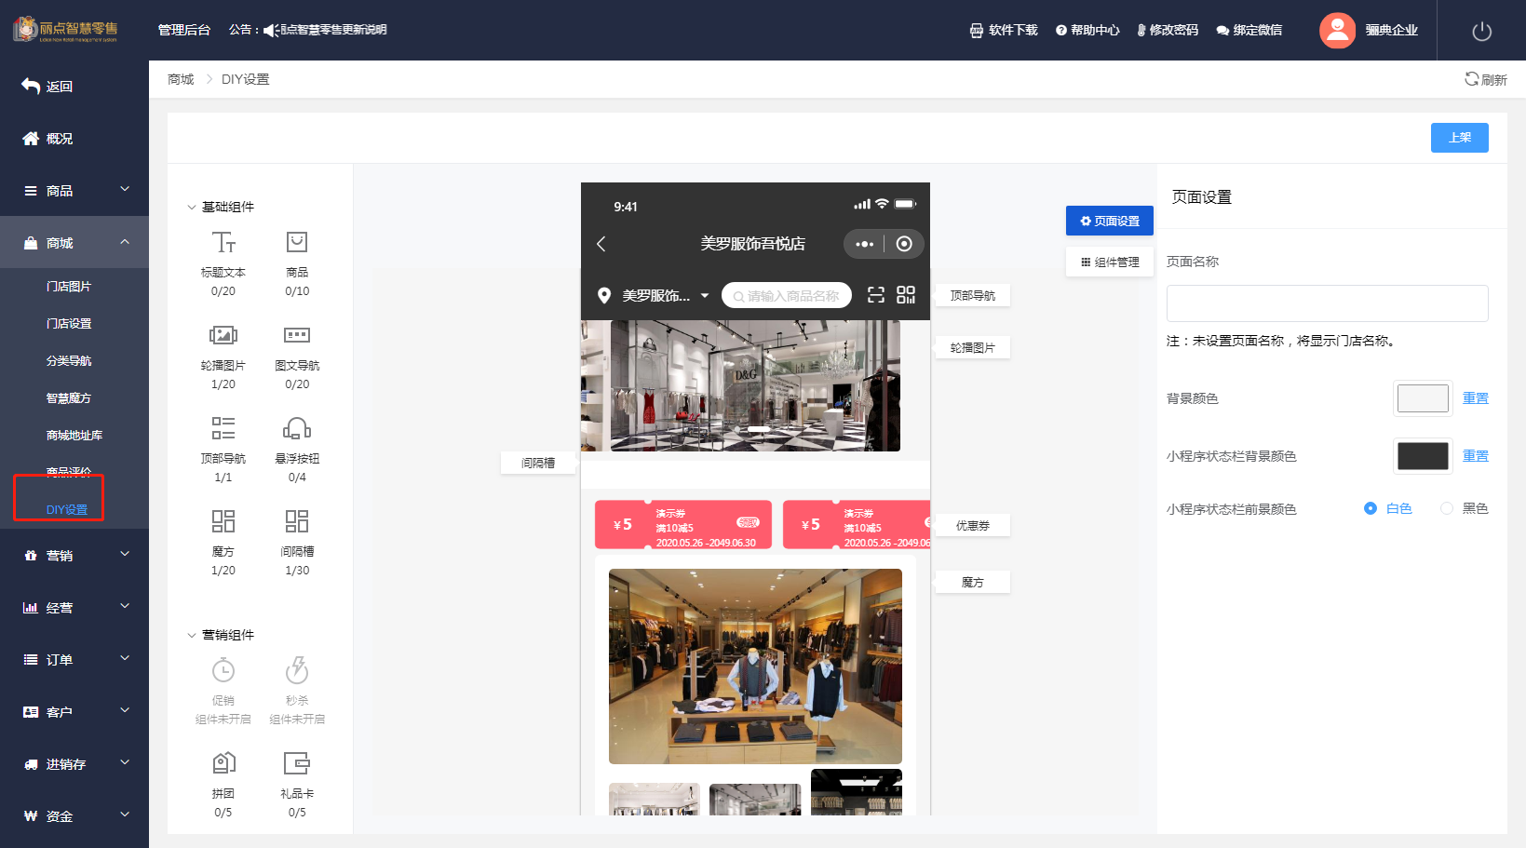Viewport: 1526px width, 848px height.
Task: Click the 商城 breadcrumb link
Action: (x=181, y=79)
